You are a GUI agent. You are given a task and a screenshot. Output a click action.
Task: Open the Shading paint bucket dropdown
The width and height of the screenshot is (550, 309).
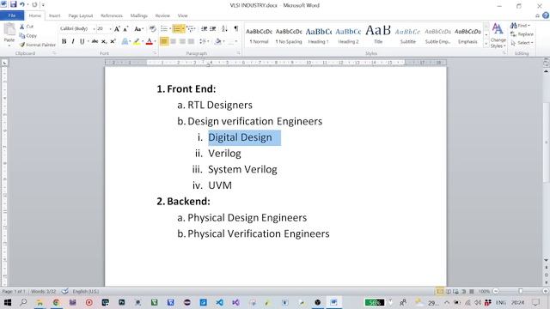[223, 41]
